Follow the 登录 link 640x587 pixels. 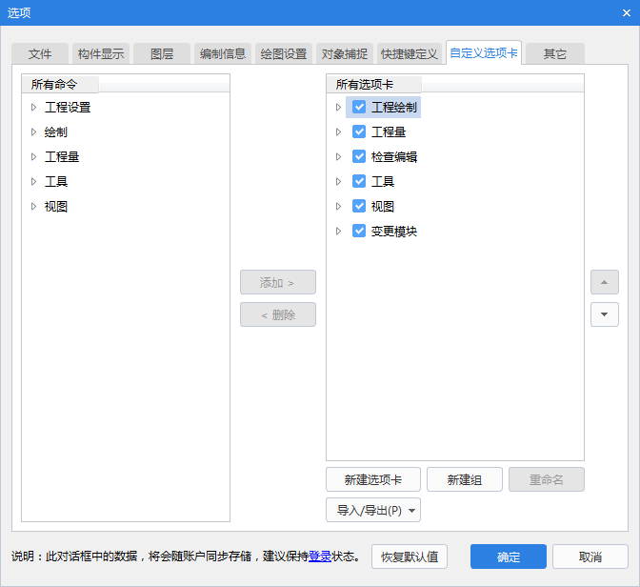[x=319, y=557]
